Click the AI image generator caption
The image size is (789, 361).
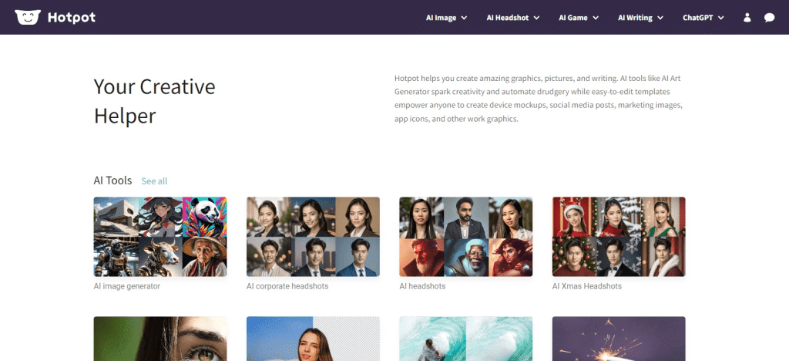coord(126,286)
